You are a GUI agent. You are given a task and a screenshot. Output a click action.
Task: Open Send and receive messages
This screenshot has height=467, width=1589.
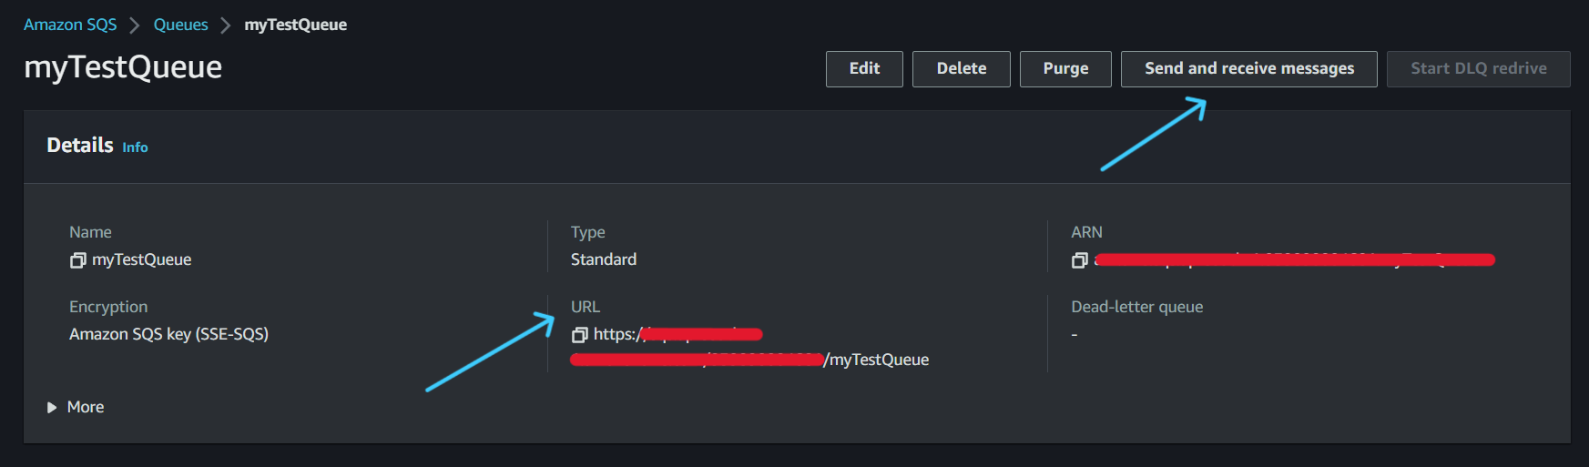[x=1248, y=69]
